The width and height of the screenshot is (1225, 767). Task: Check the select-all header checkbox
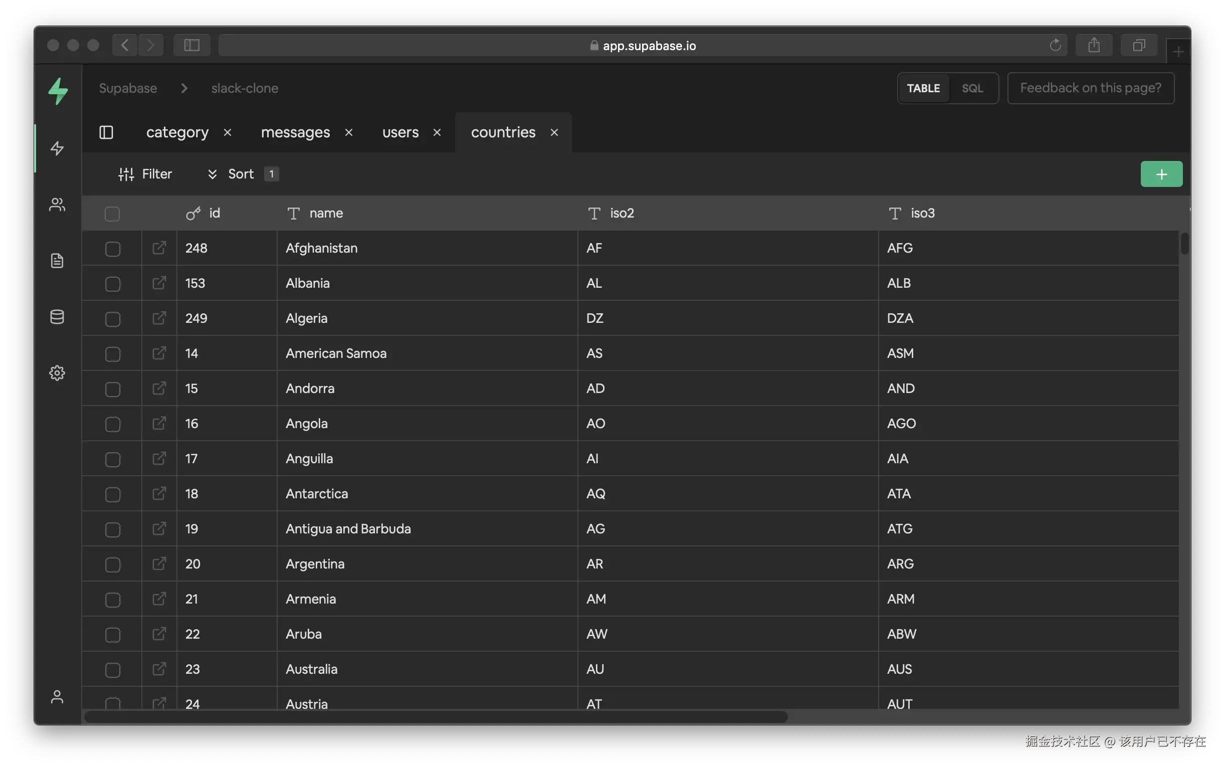[112, 214]
